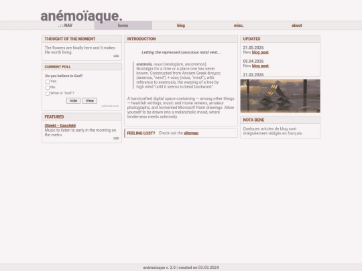This screenshot has height=271, width=362.
Task: Click the 'UPDATES' panel heading
Action: 251,39
